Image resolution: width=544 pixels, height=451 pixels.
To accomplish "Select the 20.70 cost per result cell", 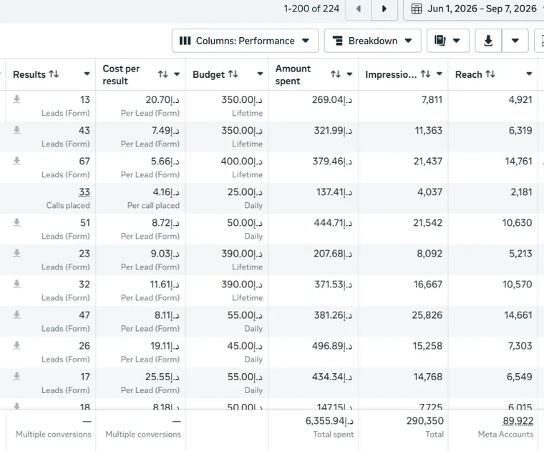I will tap(140, 106).
